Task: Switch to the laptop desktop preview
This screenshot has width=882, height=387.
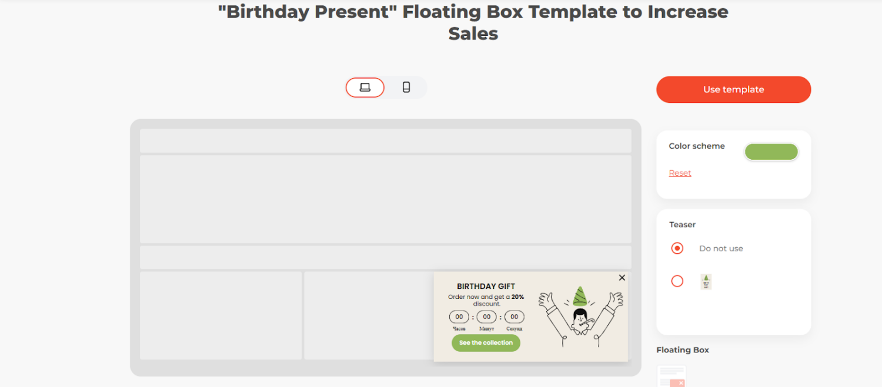Action: pyautogui.click(x=365, y=88)
